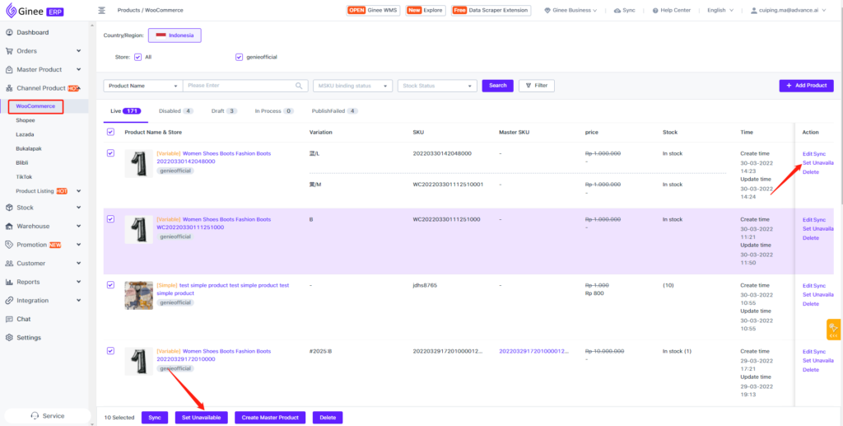Click the bottom bulk Delete button
Screen dimensions: 843x426
pos(328,418)
